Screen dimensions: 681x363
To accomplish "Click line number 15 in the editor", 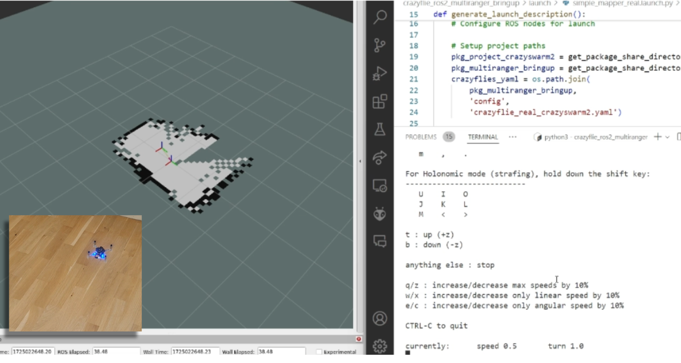I will point(413,14).
